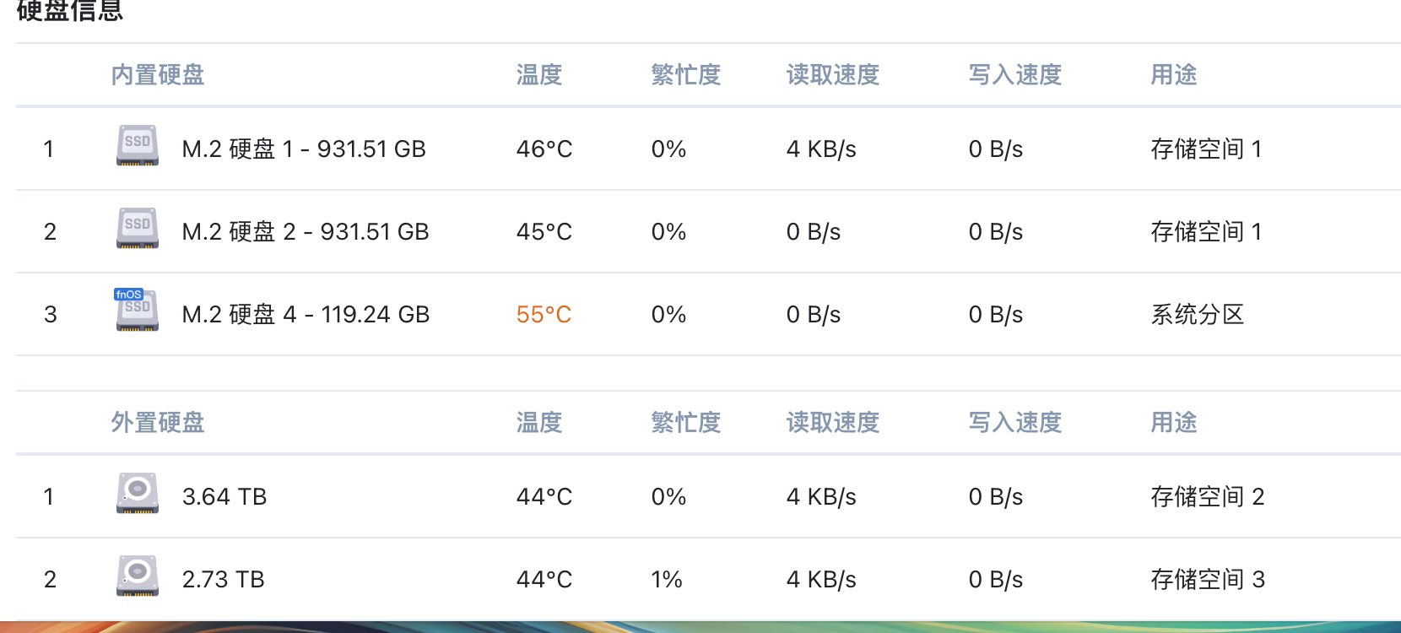The image size is (1401, 633).
Task: Click the 1% busy value for 2.73 TB
Action: tap(666, 580)
